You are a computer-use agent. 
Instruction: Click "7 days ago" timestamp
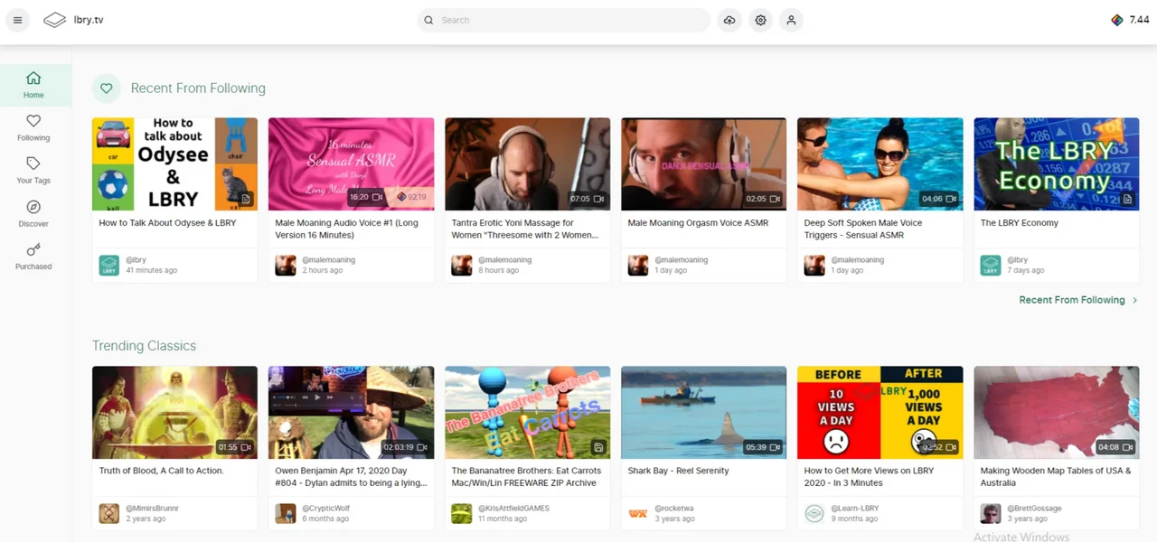(x=1026, y=270)
